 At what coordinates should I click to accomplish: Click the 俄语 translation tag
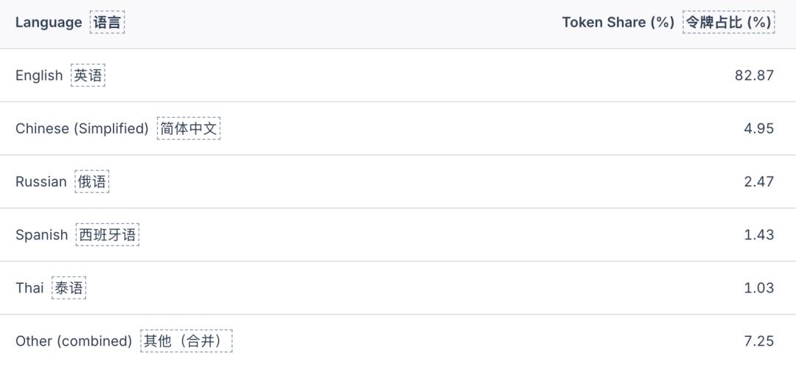coord(92,181)
